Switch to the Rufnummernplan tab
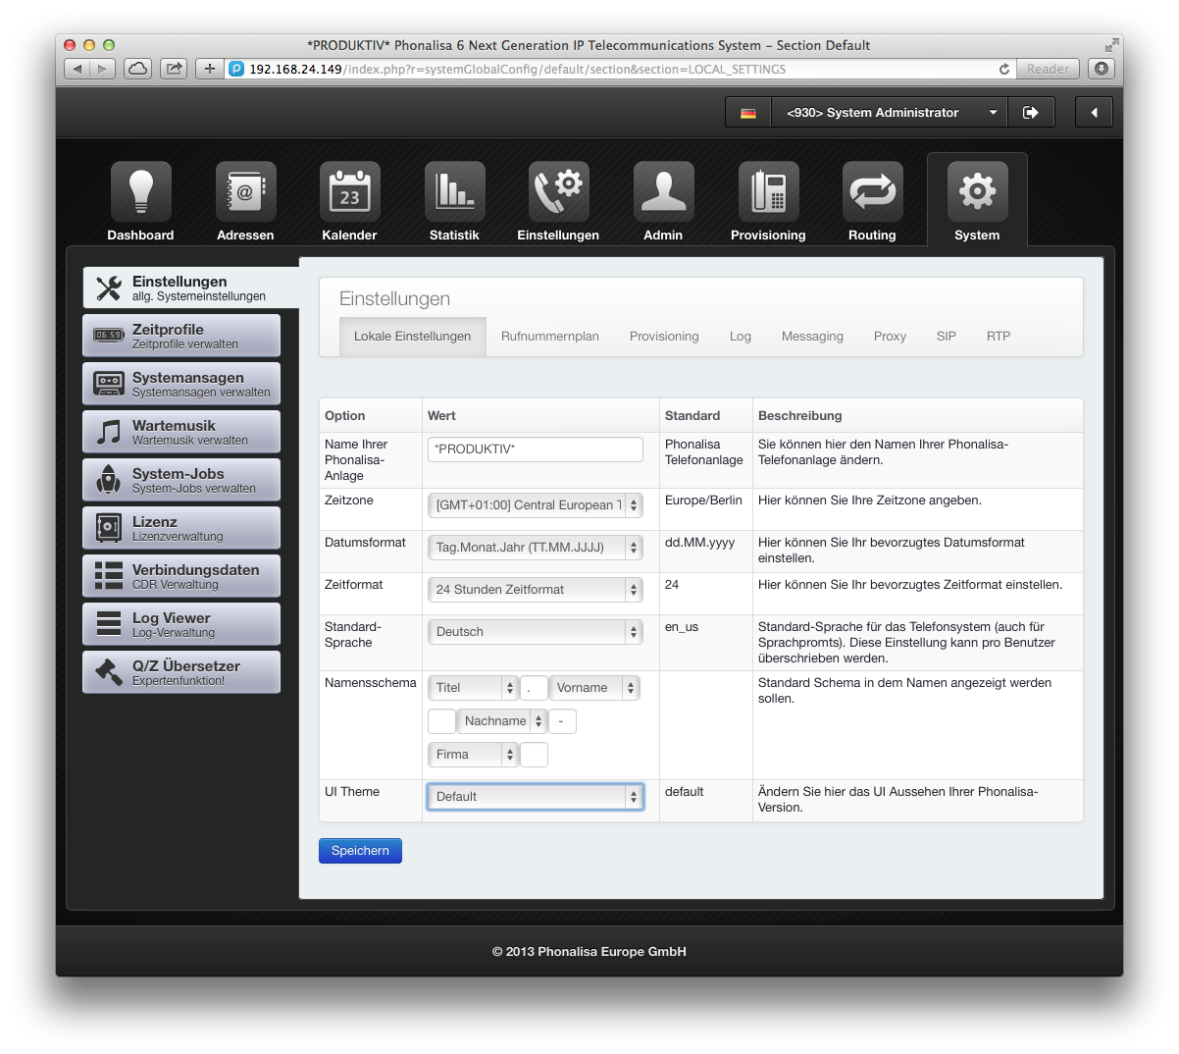 [550, 337]
